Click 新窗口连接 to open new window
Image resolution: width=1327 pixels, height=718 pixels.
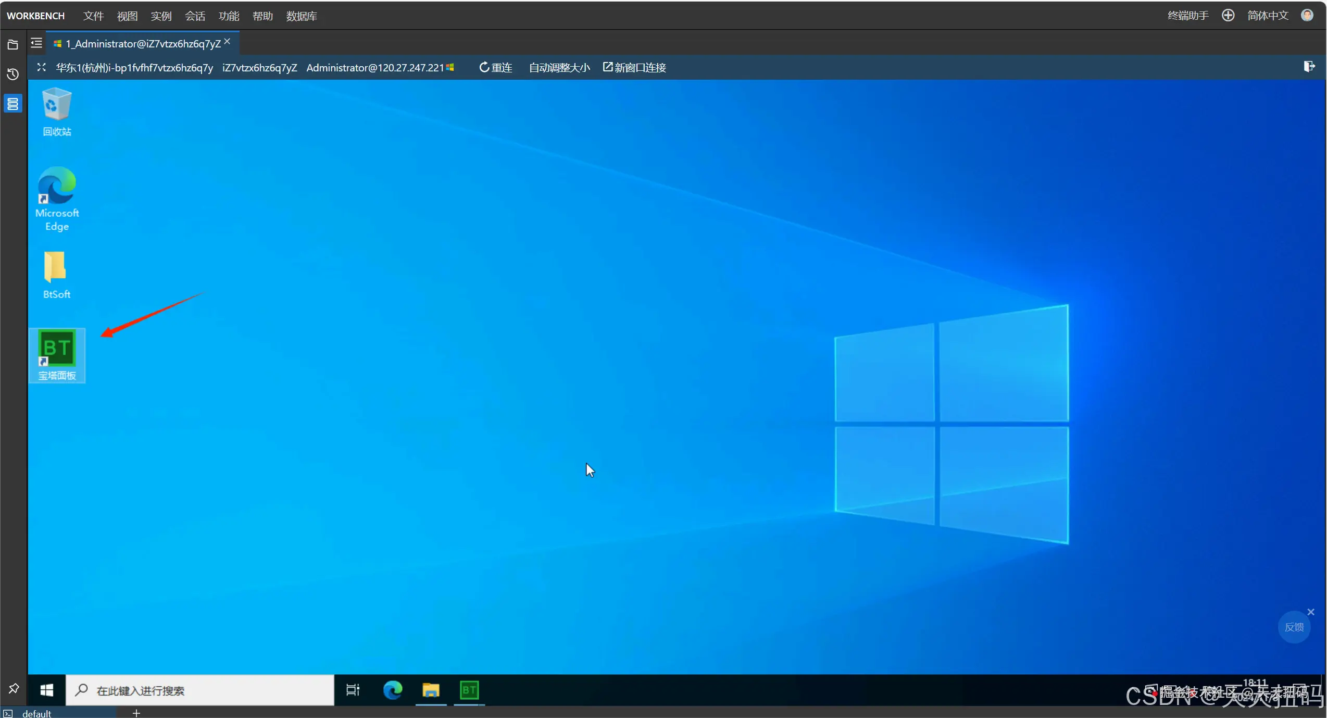point(634,68)
